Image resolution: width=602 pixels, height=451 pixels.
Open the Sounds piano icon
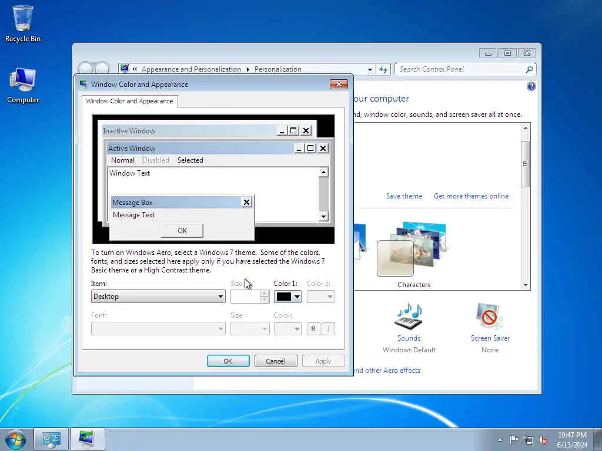coord(409,317)
